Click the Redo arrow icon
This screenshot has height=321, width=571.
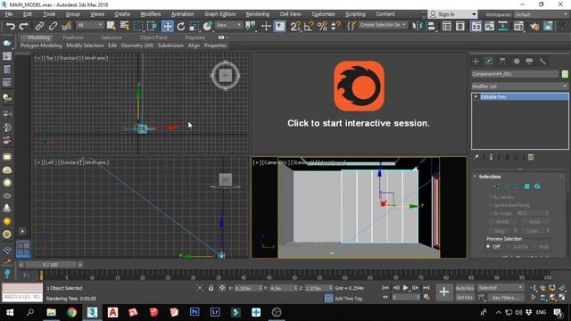point(24,26)
